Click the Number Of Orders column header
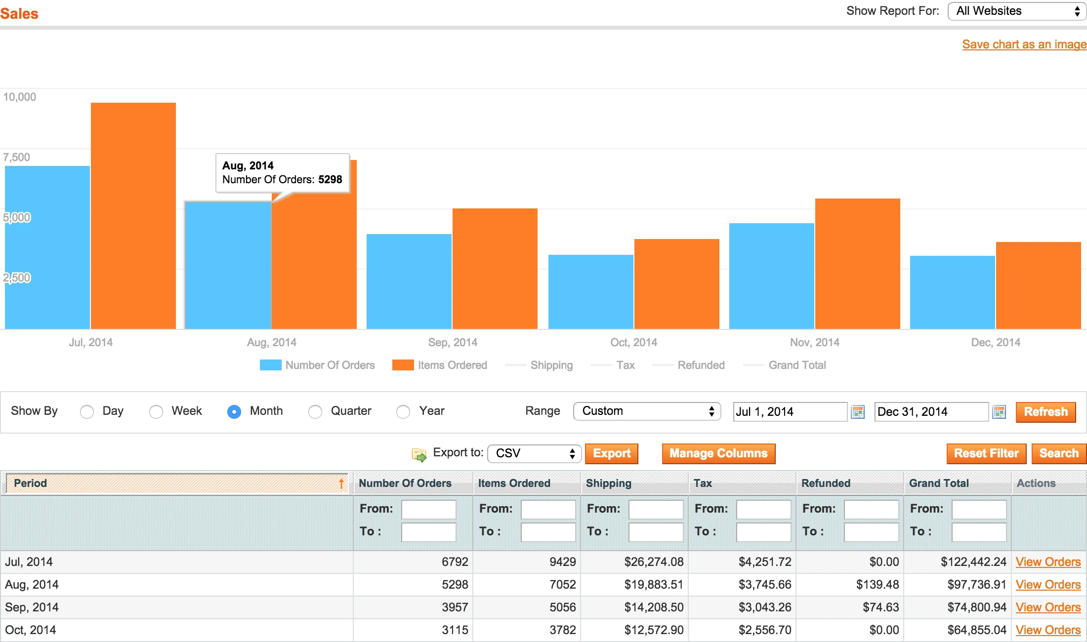Image resolution: width=1087 pixels, height=642 pixels. (x=405, y=483)
